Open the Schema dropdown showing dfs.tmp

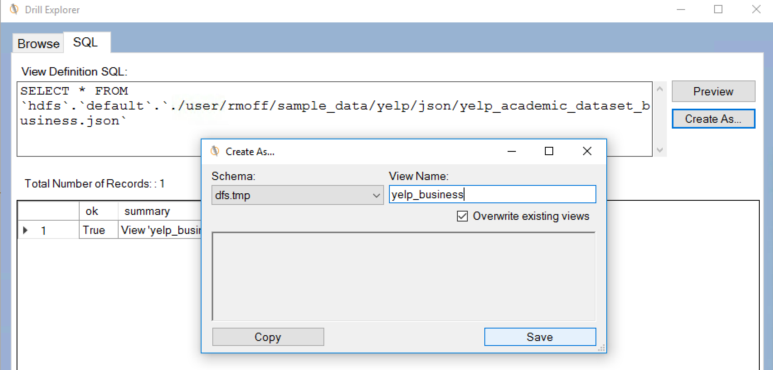(297, 195)
